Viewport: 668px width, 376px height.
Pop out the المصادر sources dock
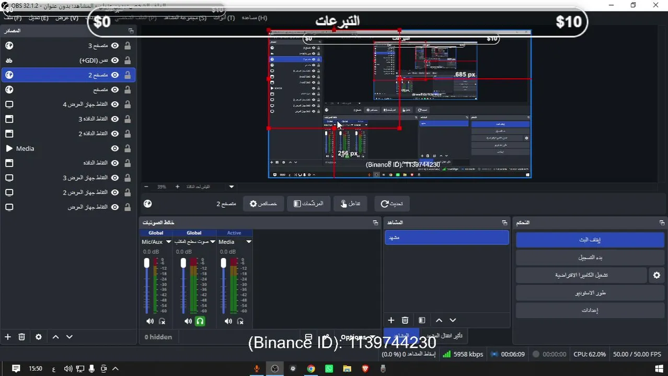[131, 31]
